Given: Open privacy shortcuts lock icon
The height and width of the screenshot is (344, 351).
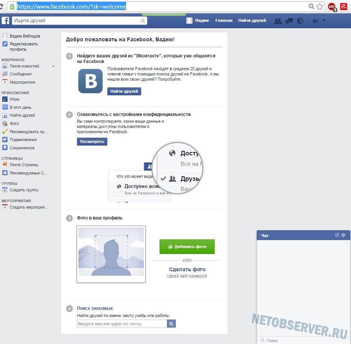Looking at the screenshot, I should tap(315, 21).
